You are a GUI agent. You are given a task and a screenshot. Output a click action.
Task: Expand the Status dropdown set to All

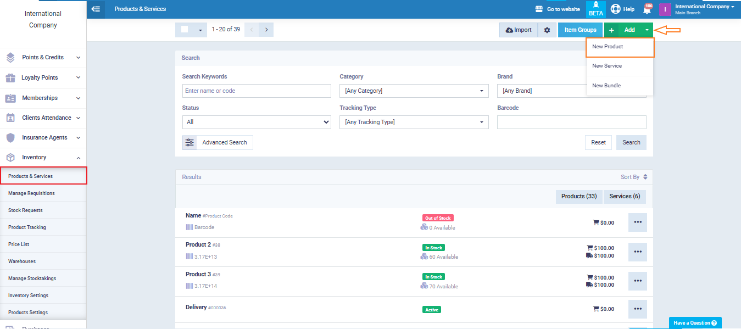(257, 122)
